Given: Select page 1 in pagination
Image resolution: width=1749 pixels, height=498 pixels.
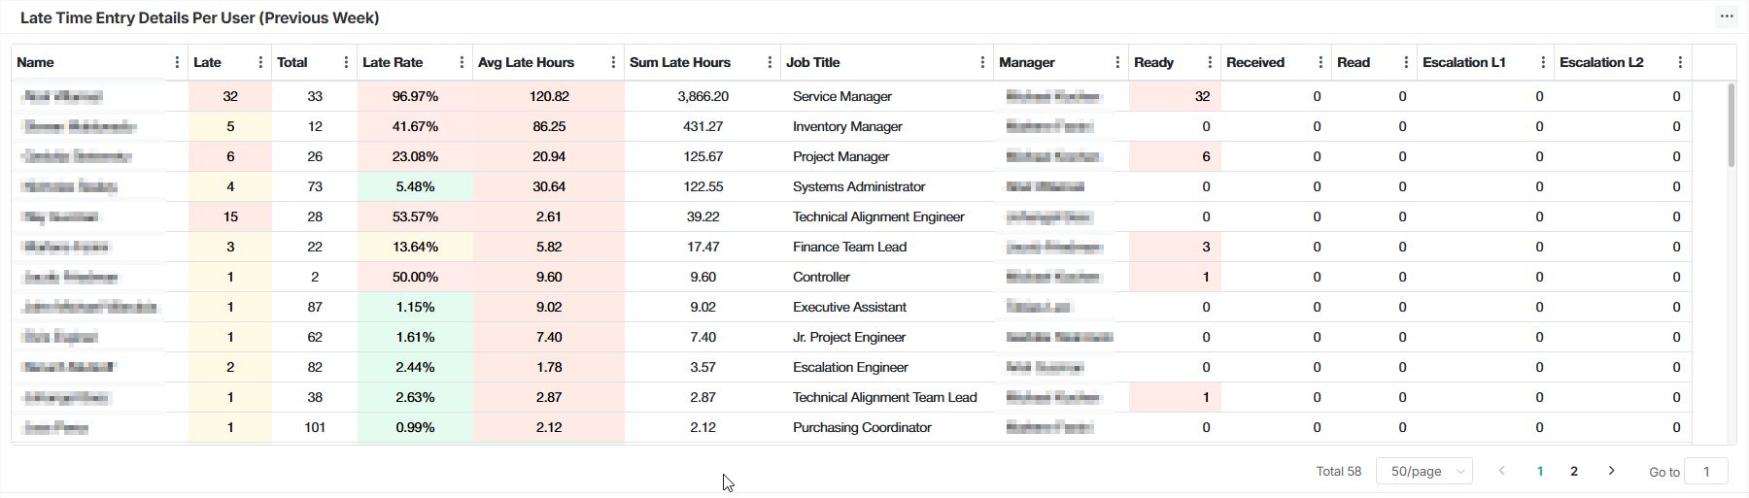Looking at the screenshot, I should click(1540, 471).
